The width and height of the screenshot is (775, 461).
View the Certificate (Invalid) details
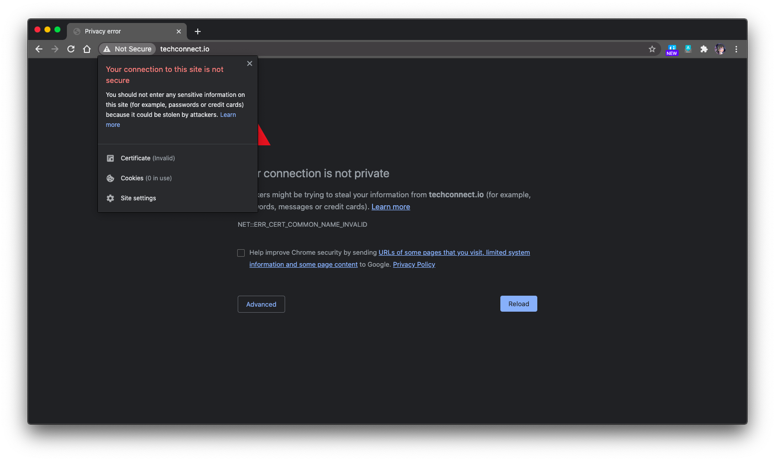click(177, 158)
